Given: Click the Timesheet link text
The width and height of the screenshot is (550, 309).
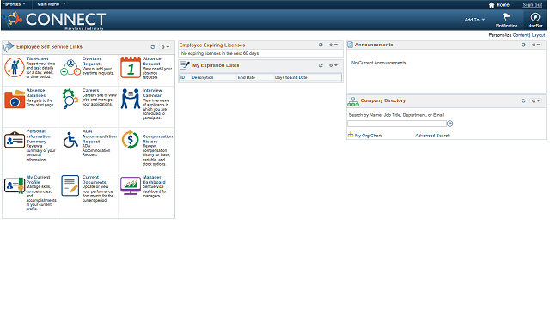Looking at the screenshot, I should 38,58.
